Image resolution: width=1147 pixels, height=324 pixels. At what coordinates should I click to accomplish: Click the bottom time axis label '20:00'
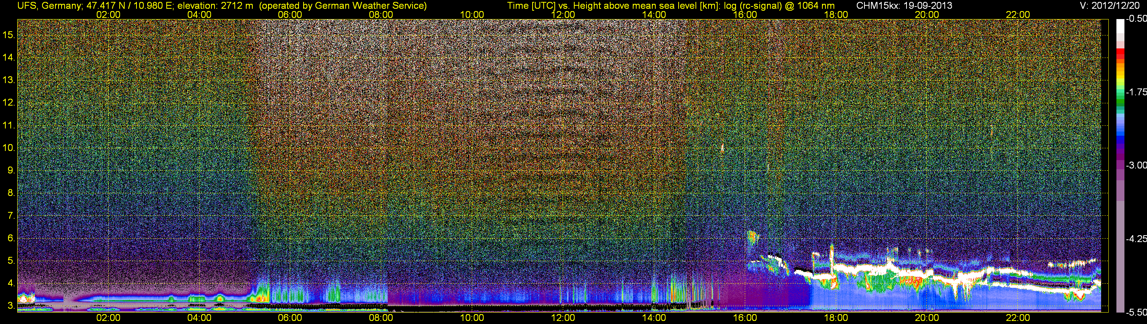[927, 318]
